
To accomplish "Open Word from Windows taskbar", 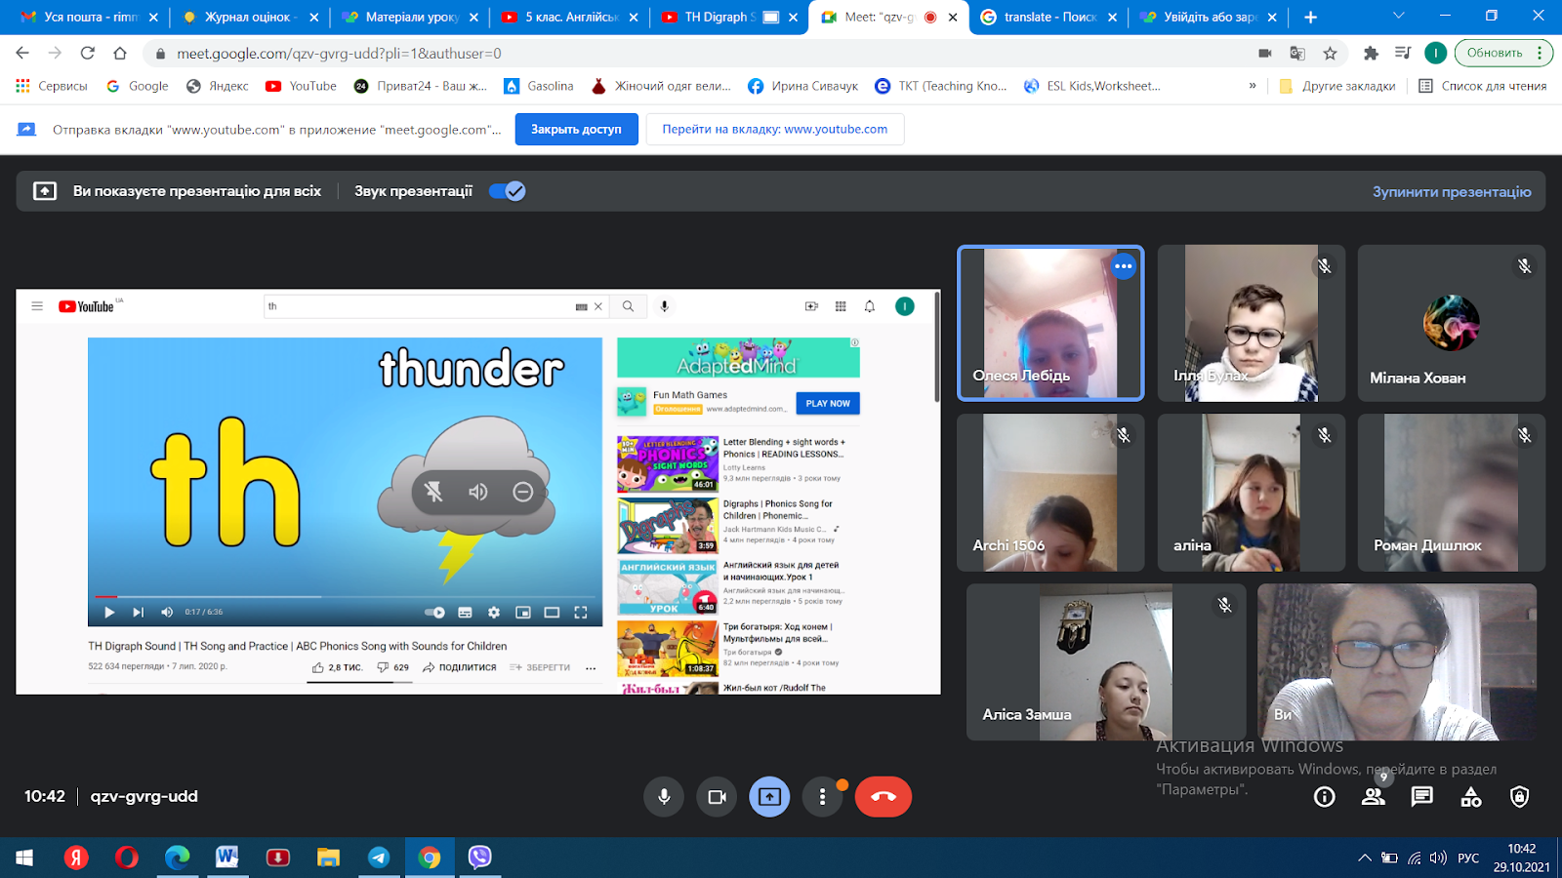I will pyautogui.click(x=227, y=858).
